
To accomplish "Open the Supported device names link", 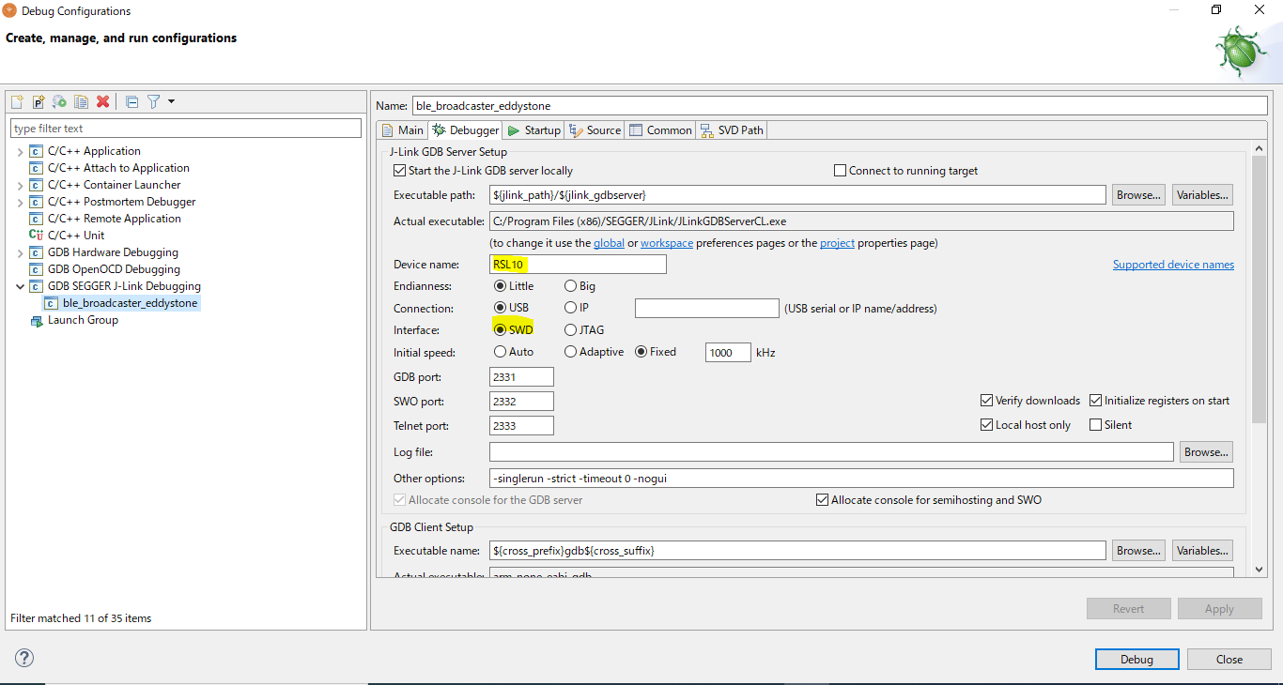I will tap(1173, 265).
